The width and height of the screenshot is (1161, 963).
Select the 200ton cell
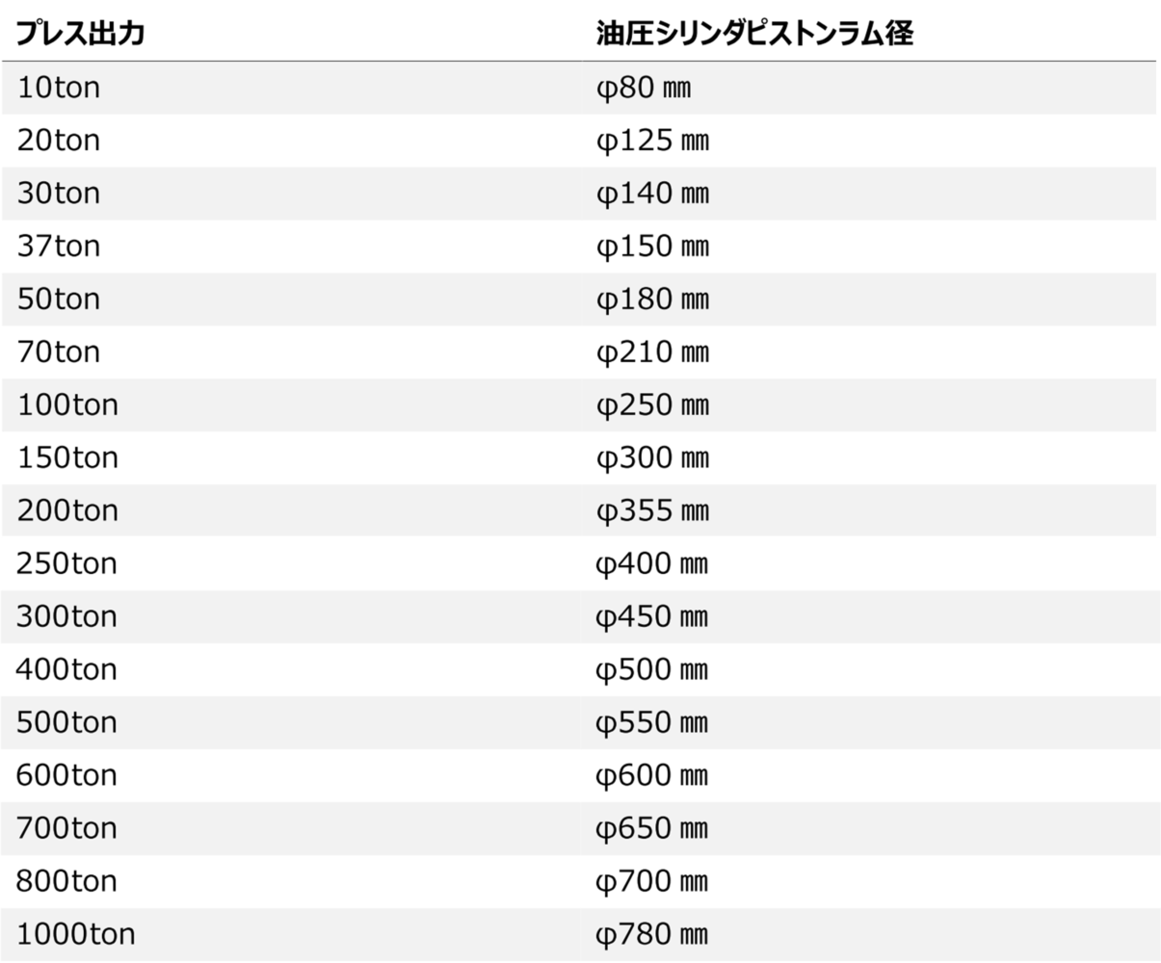pos(67,511)
